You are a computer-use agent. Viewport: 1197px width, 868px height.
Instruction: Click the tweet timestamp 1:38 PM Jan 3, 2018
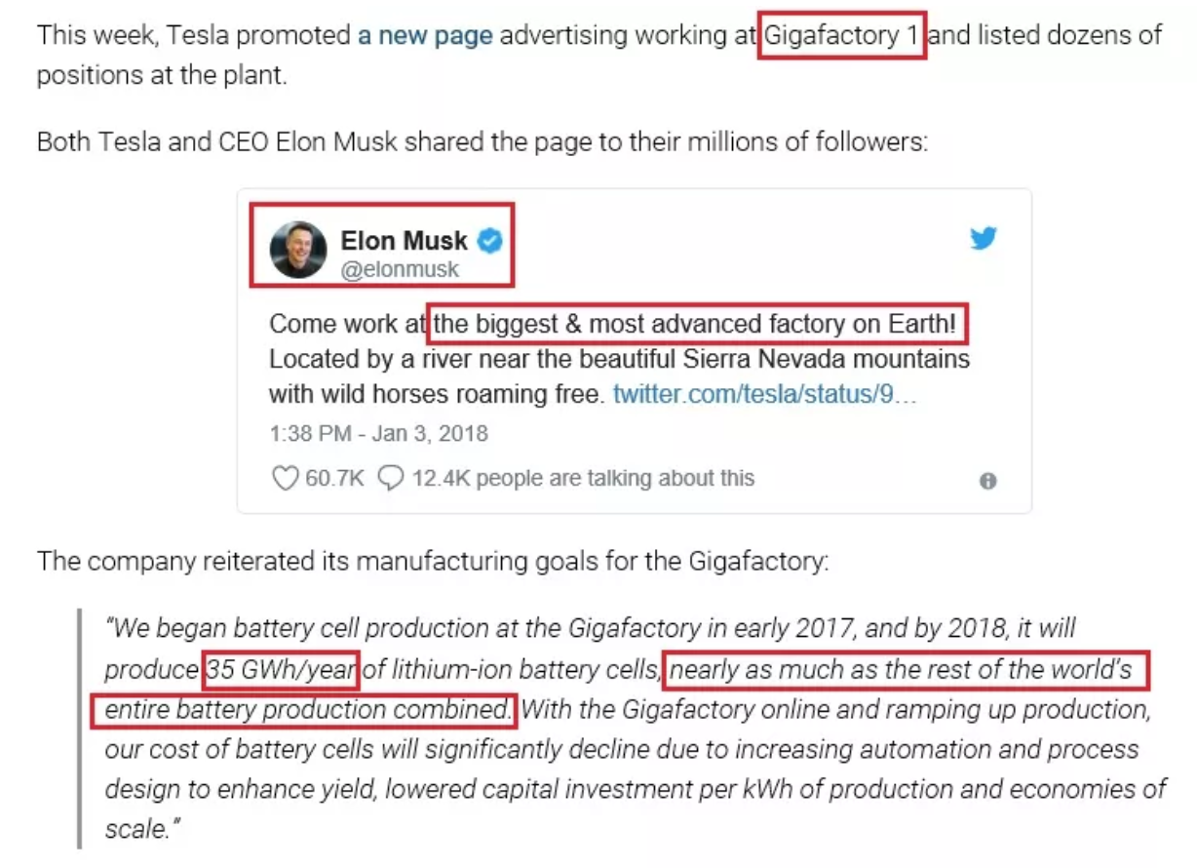pos(378,433)
